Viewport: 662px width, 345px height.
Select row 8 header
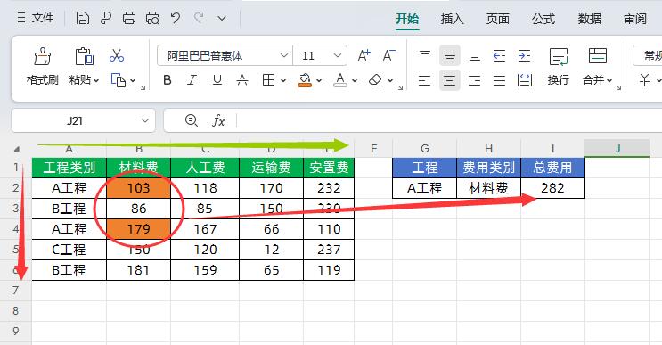[x=16, y=311]
